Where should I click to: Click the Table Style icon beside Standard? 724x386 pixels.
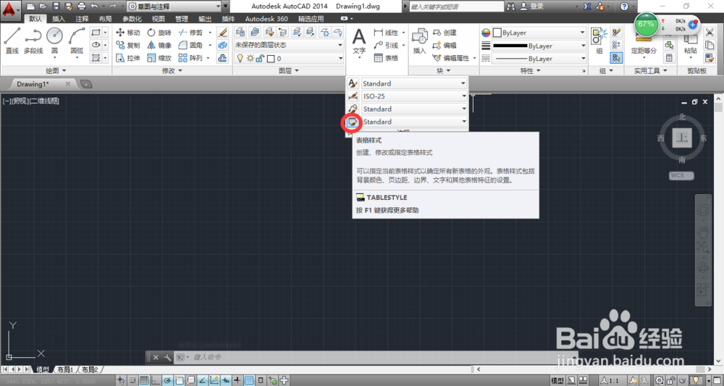tap(353, 122)
